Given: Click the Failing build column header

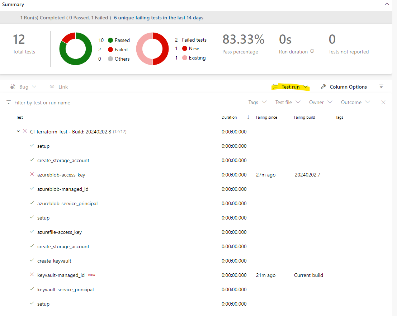Looking at the screenshot, I should [x=304, y=117].
